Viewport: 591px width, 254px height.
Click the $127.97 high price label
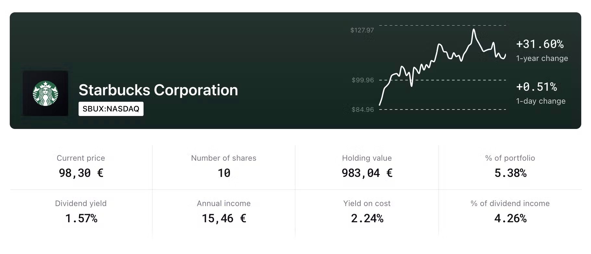tap(362, 30)
